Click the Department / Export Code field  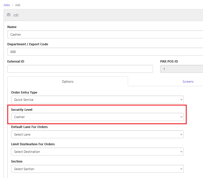[x=105, y=52]
